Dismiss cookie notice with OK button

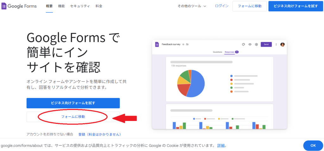(313, 145)
